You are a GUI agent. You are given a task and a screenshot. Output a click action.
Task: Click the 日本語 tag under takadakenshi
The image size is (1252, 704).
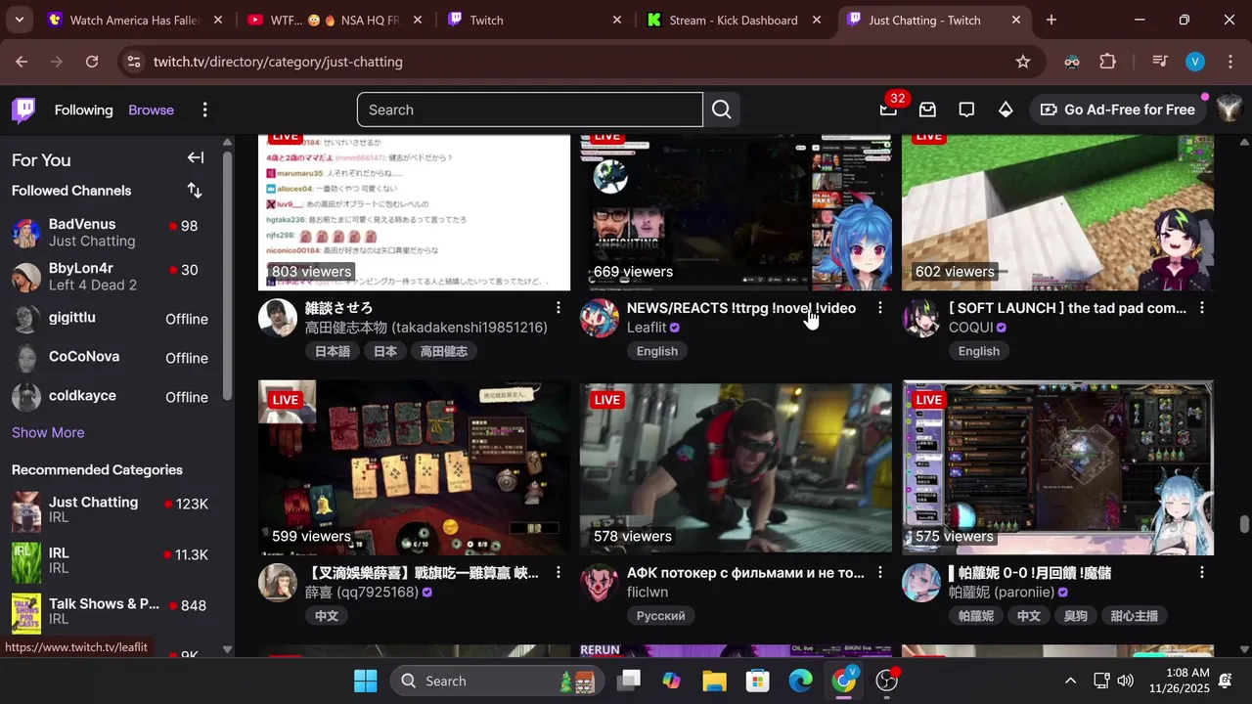[x=332, y=351]
